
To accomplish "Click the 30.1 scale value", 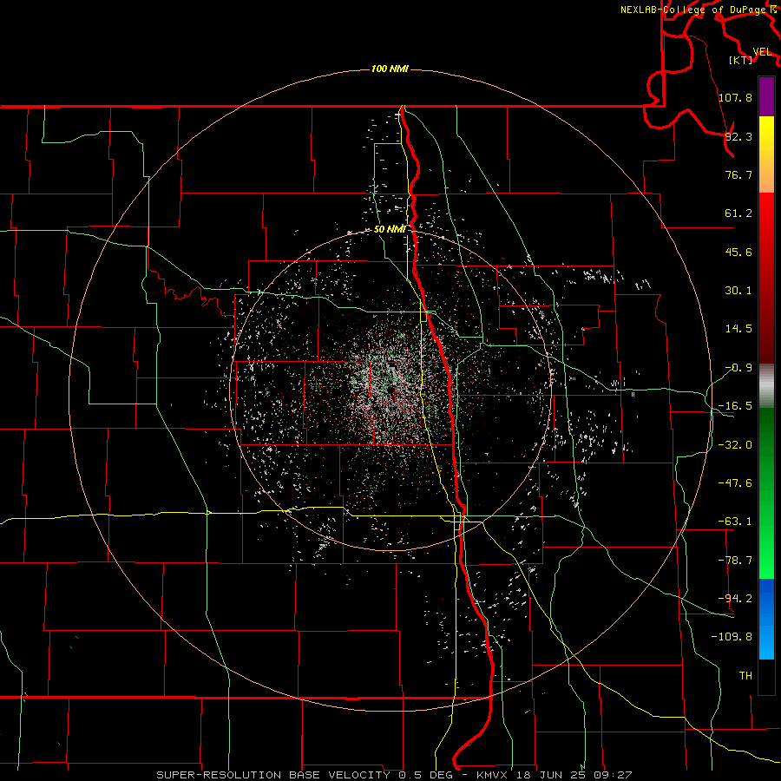I will point(738,291).
